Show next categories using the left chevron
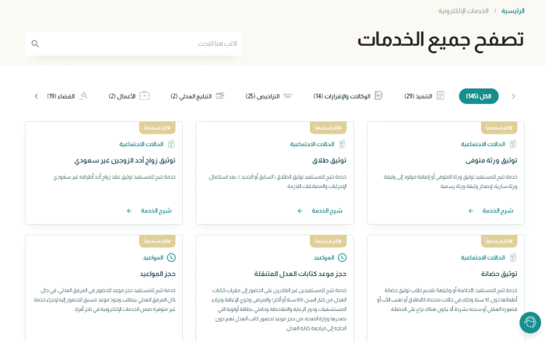Image resolution: width=545 pixels, height=342 pixels. click(36, 96)
